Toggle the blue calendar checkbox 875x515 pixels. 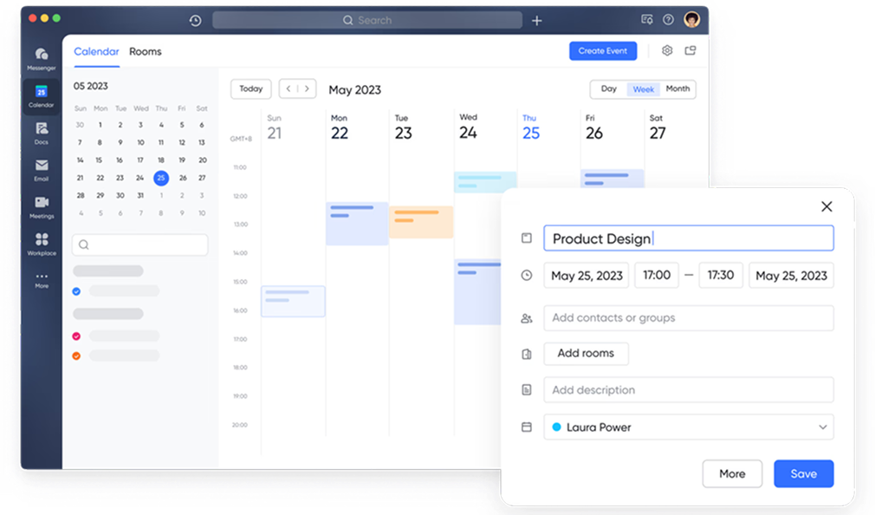[x=76, y=291]
